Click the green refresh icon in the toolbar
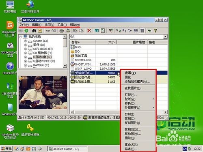The width and height of the screenshot is (203, 152). point(26,31)
